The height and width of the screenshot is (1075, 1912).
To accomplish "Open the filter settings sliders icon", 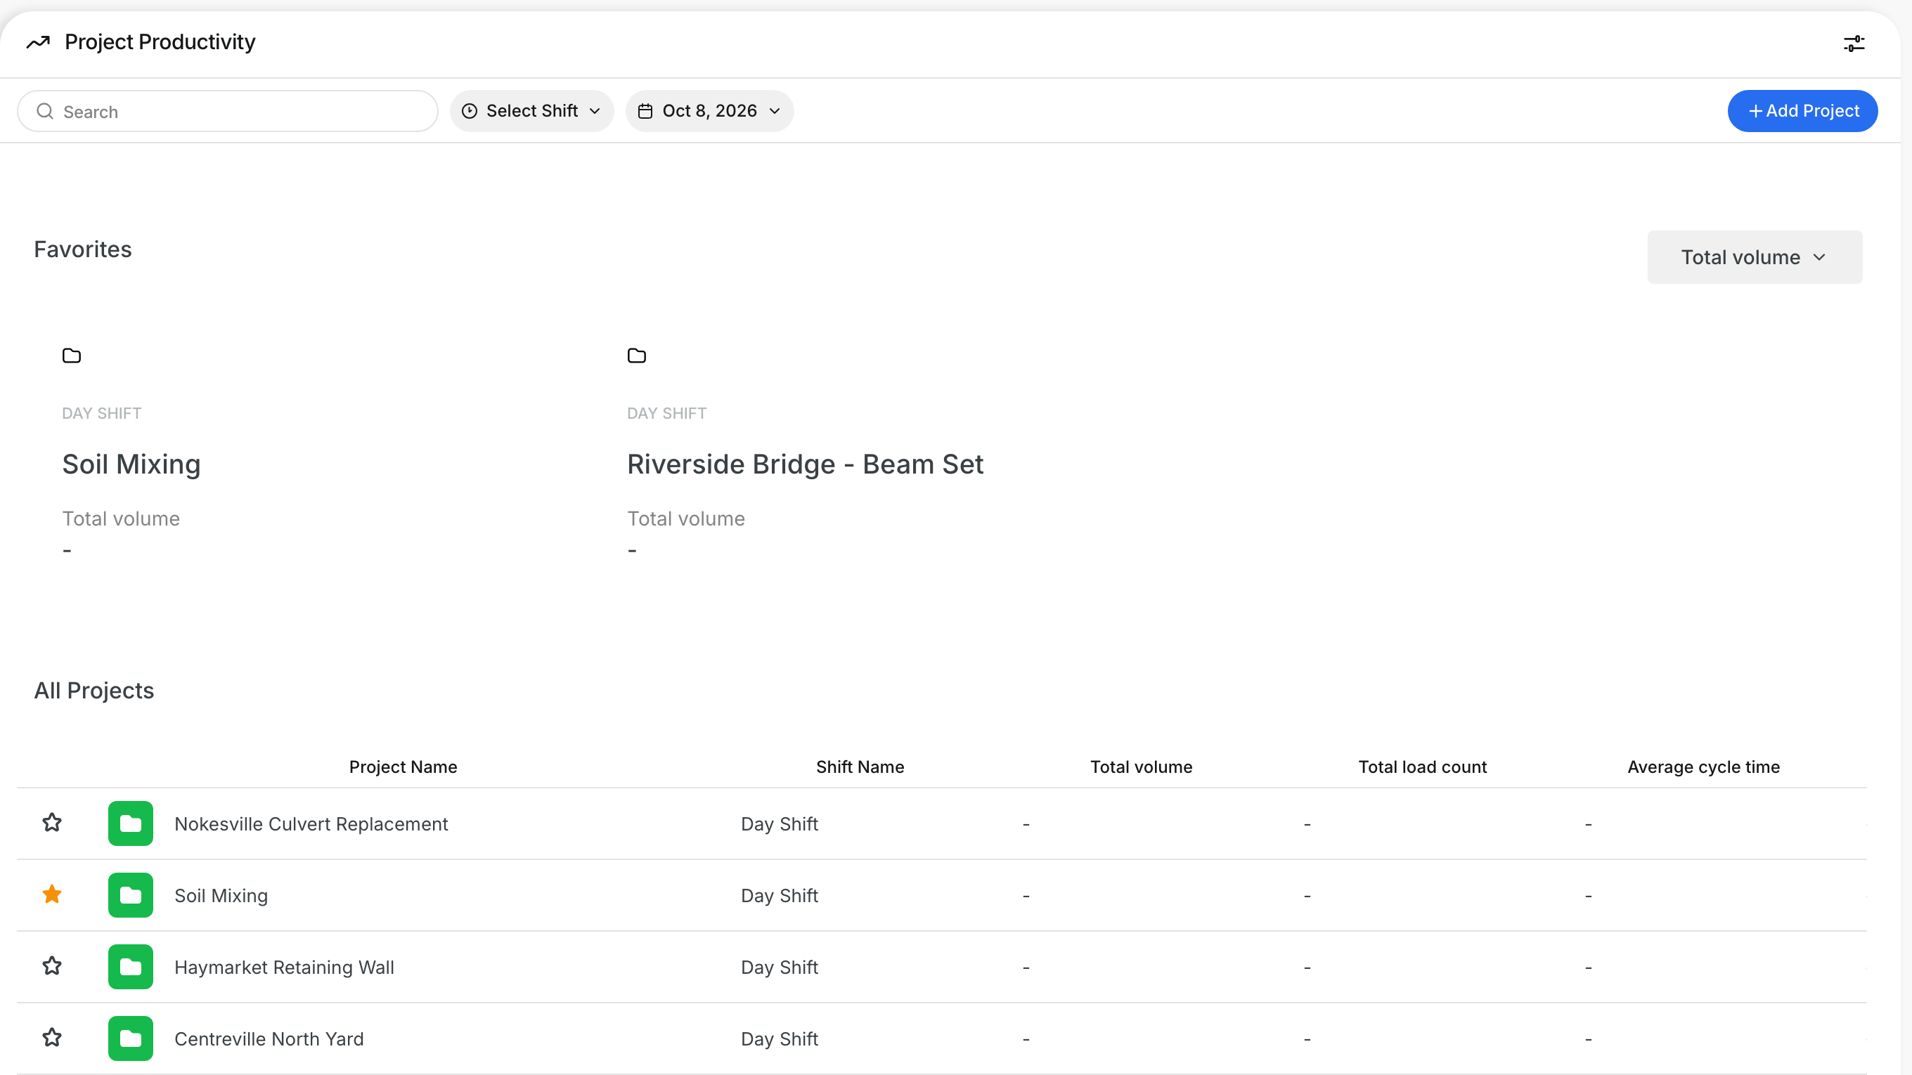I will point(1854,44).
